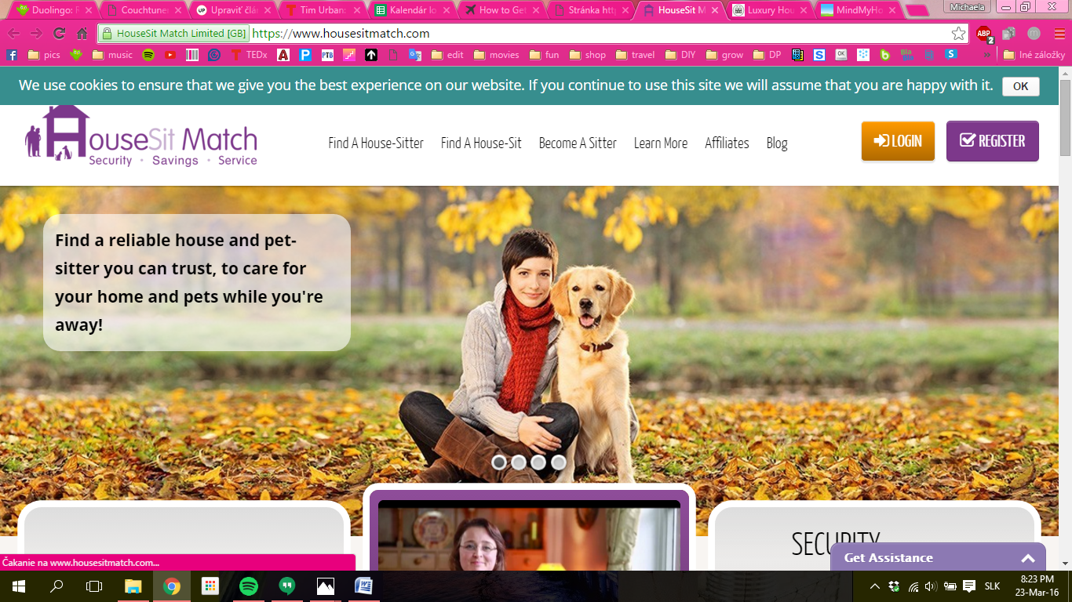
Task: Show hidden bookmarks with the overflow chevron
Action: (987, 55)
